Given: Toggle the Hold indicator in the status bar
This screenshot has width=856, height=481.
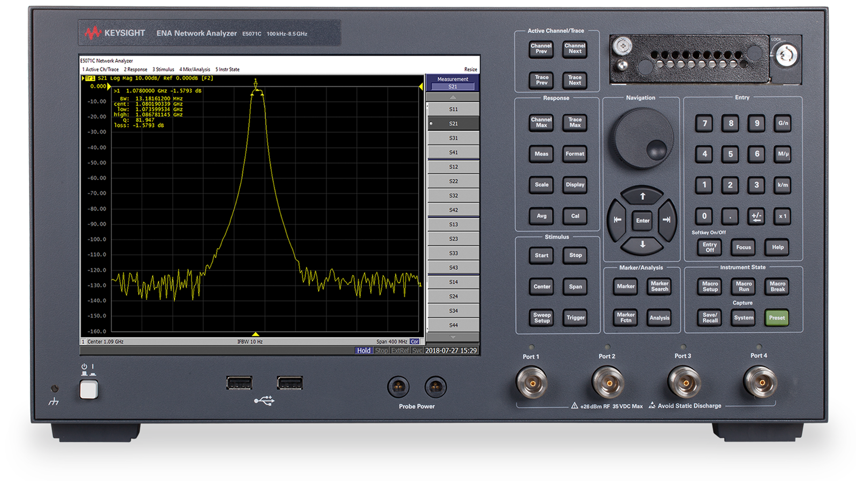Looking at the screenshot, I should 364,351.
